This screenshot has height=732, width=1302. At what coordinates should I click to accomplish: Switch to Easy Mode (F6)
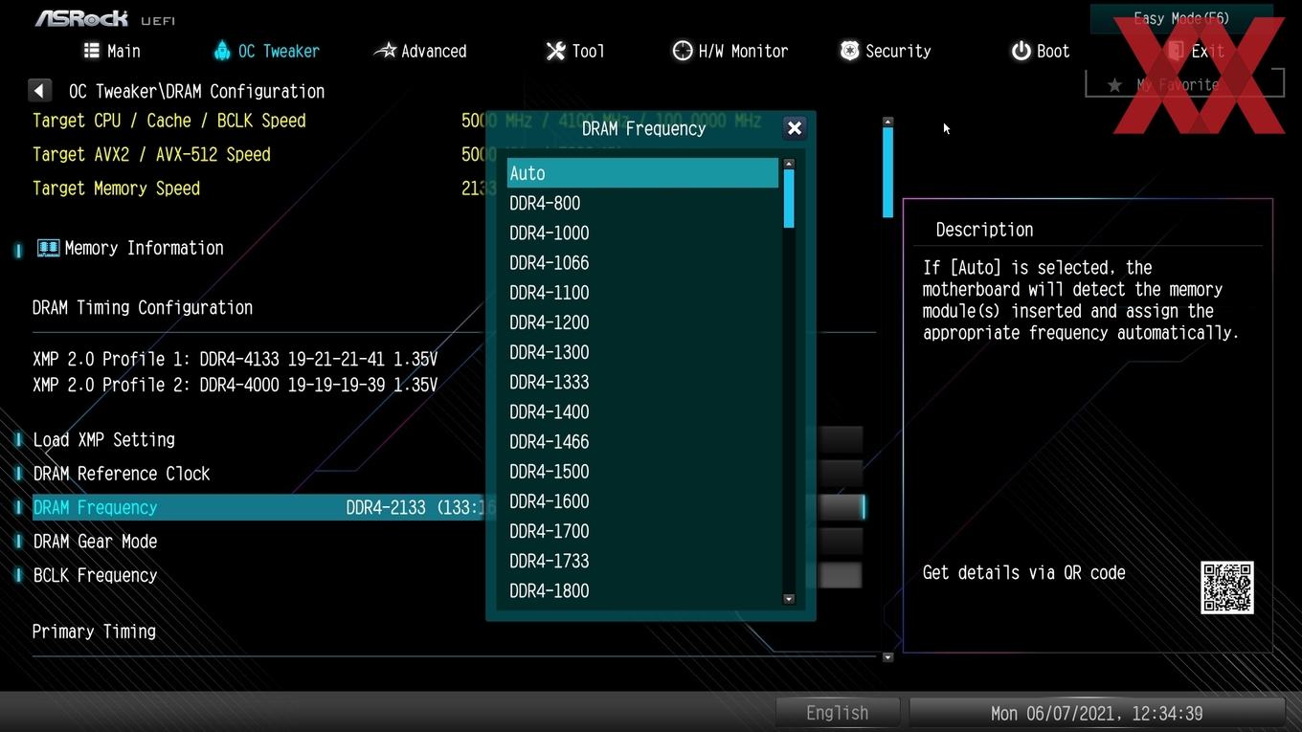(1181, 18)
